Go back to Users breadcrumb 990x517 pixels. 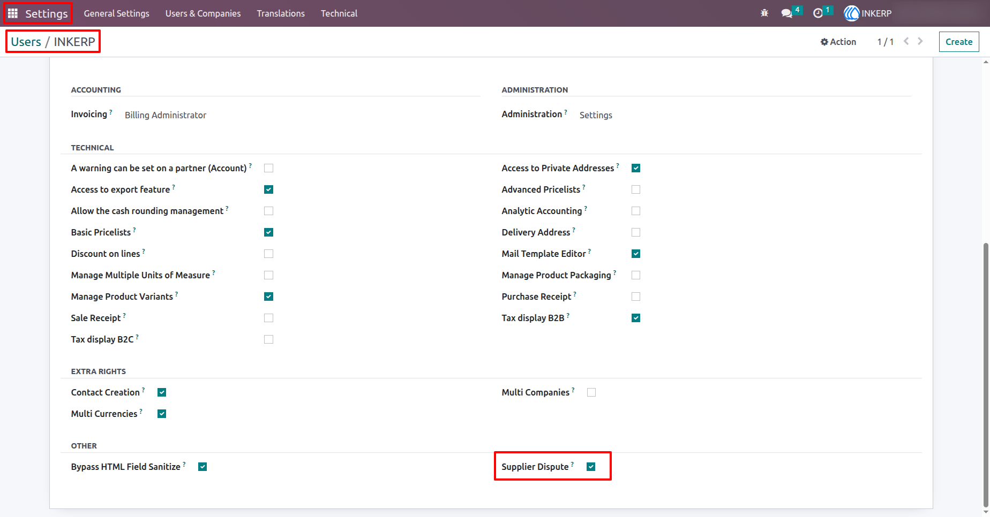tap(26, 42)
